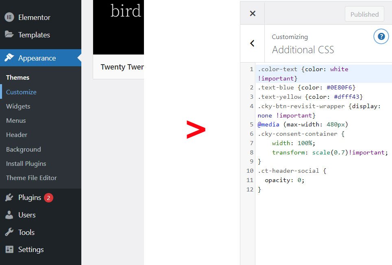Click the Published button
Screen dimensions: 392x265
point(364,14)
